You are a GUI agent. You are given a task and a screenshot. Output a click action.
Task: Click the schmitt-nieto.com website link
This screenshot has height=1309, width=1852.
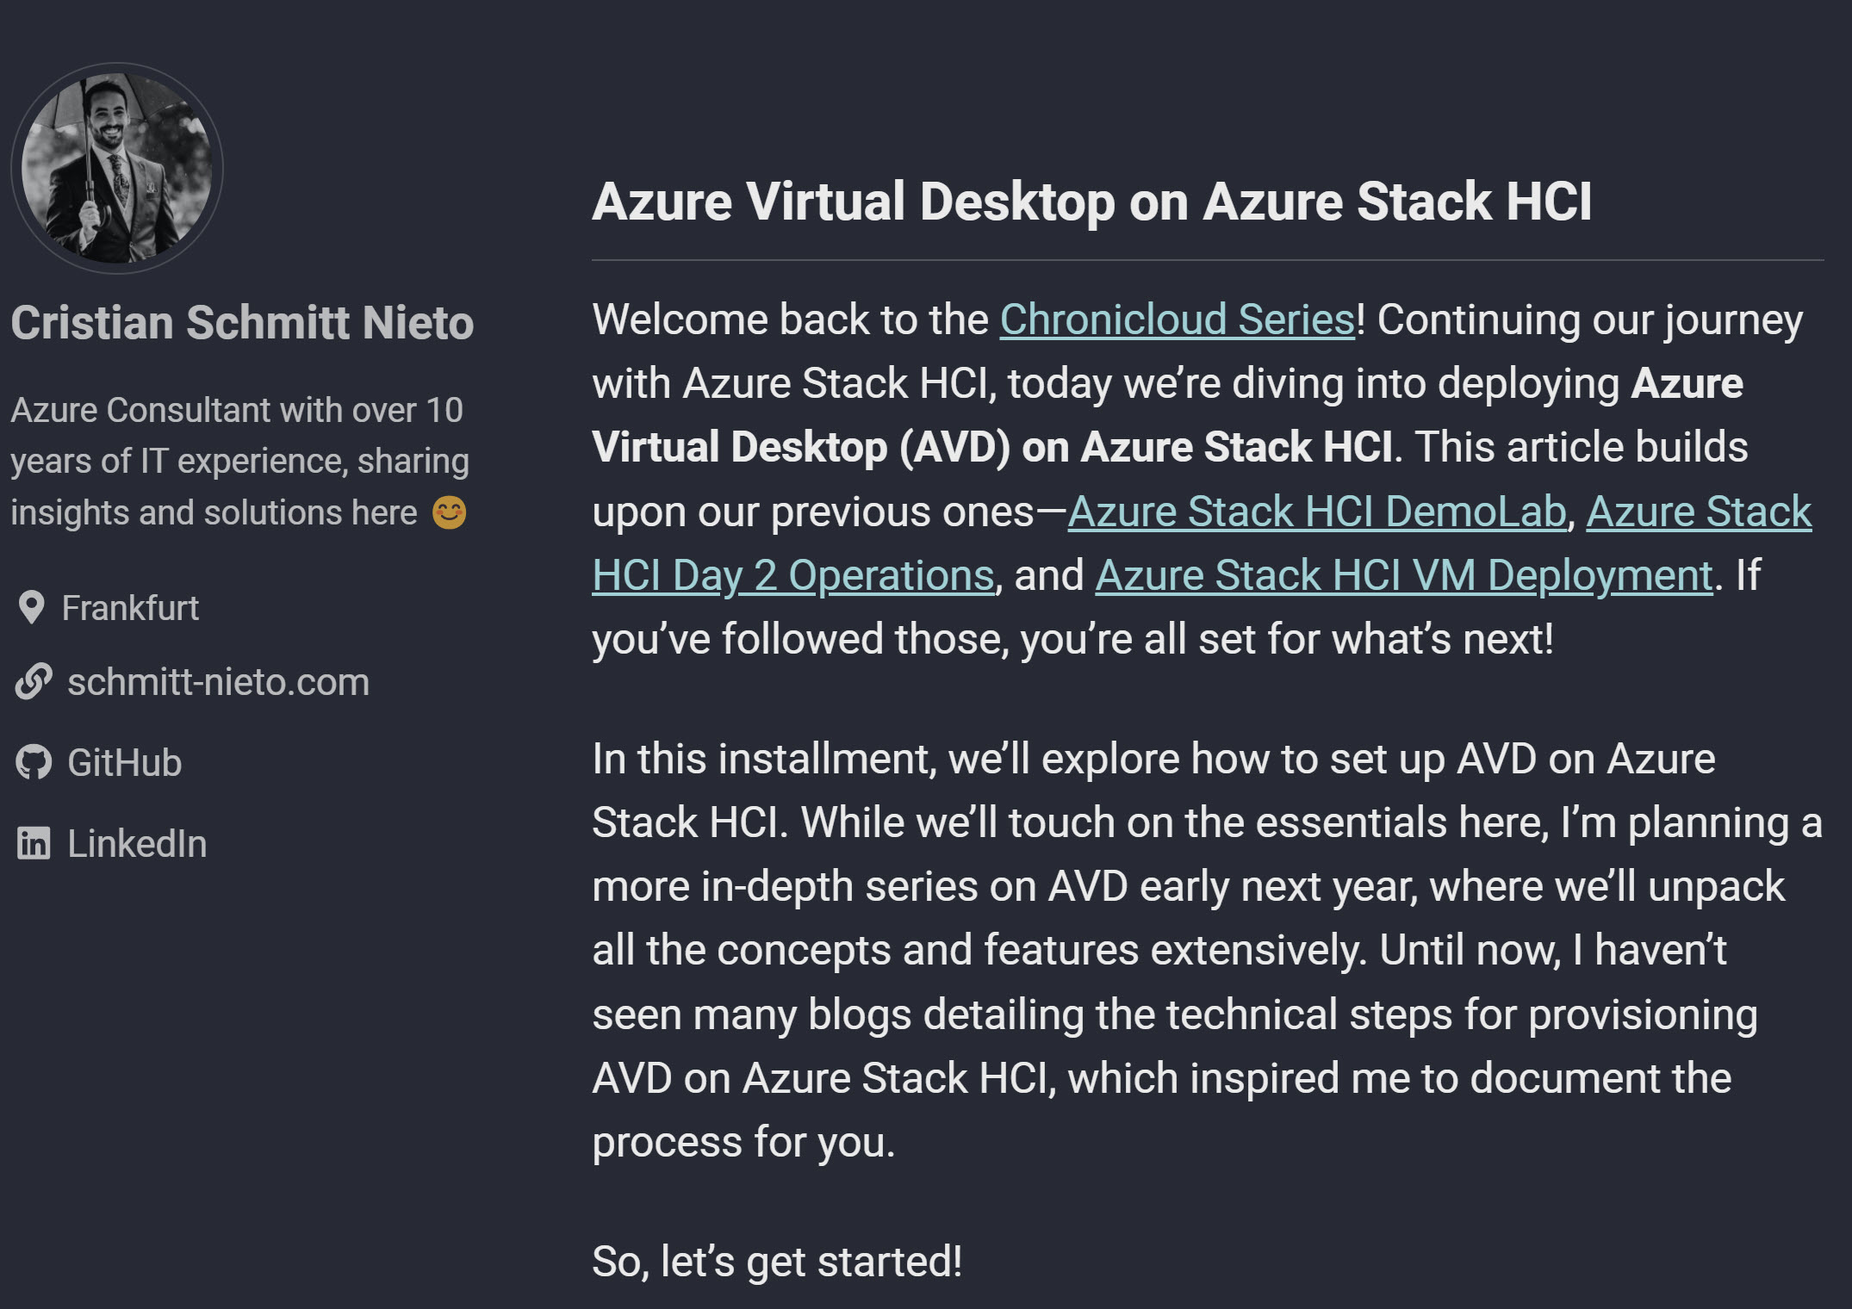click(x=218, y=682)
